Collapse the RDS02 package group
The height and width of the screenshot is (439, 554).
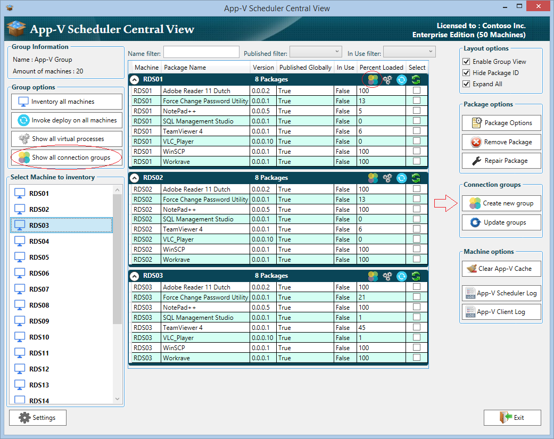(135, 178)
